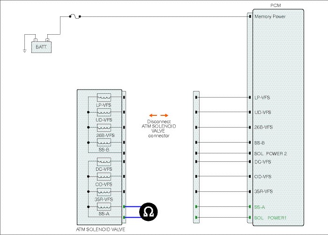
Task: Click the DC-VFS label in the solenoid valve block
Action: pyautogui.click(x=104, y=169)
